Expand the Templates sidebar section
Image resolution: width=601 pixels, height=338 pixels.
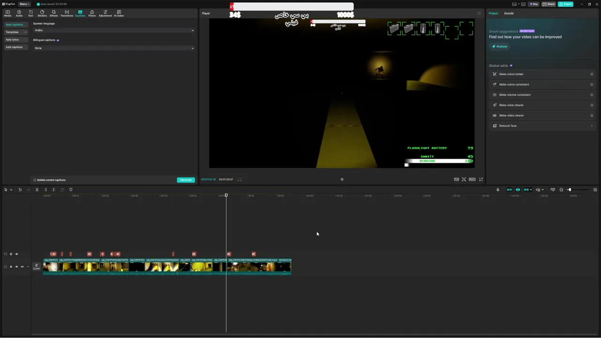coord(15,32)
